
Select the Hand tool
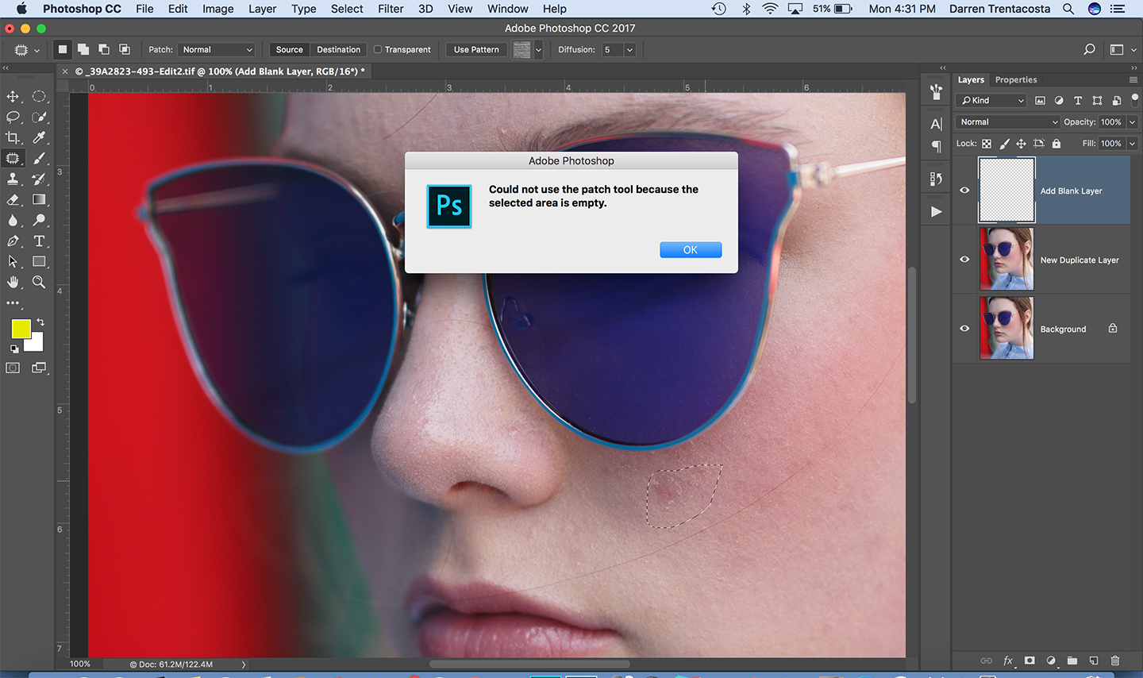pyautogui.click(x=13, y=283)
